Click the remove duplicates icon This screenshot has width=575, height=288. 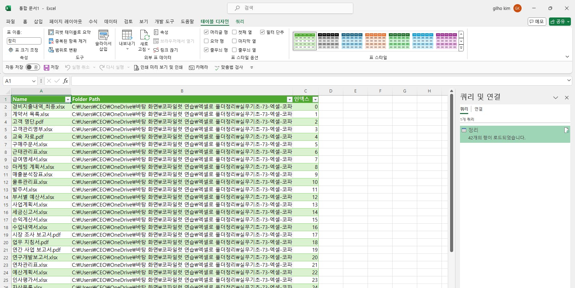[x=51, y=41]
